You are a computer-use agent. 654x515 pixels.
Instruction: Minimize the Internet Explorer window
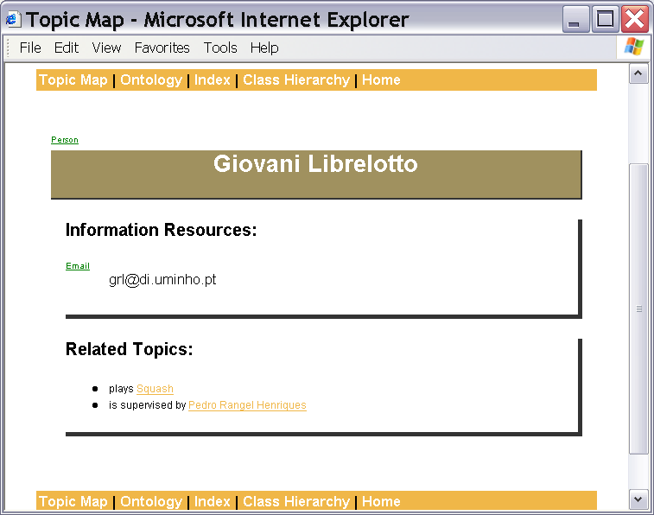(575, 19)
